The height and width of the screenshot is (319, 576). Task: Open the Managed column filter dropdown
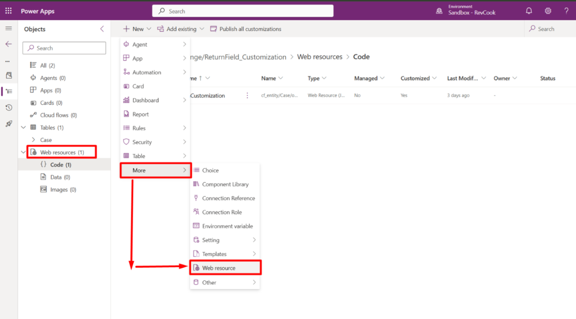click(382, 78)
